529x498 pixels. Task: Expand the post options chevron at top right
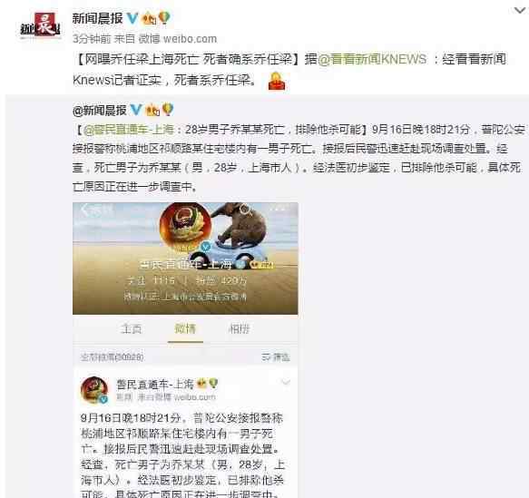[520, 10]
